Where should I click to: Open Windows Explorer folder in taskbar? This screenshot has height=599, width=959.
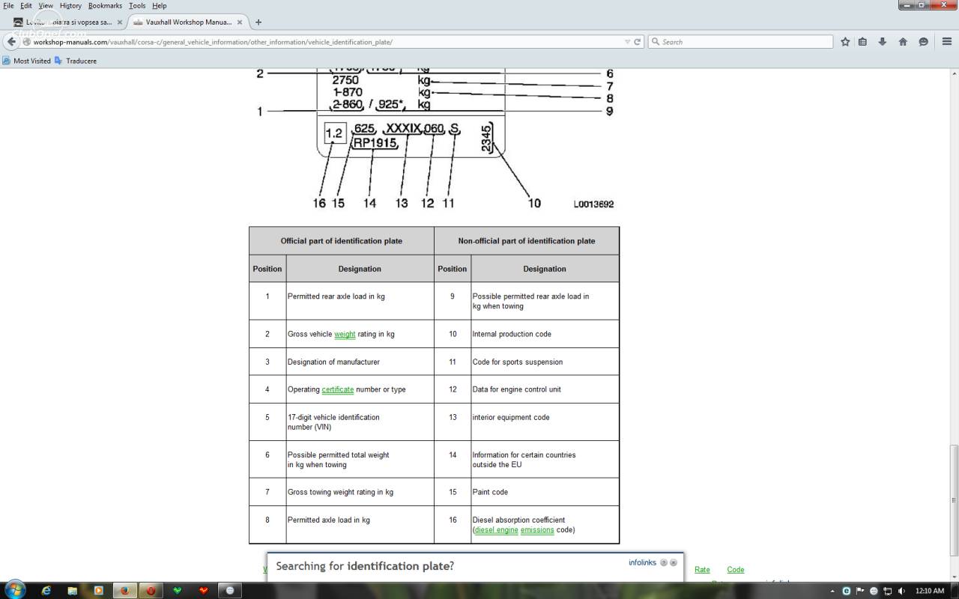[x=73, y=590]
